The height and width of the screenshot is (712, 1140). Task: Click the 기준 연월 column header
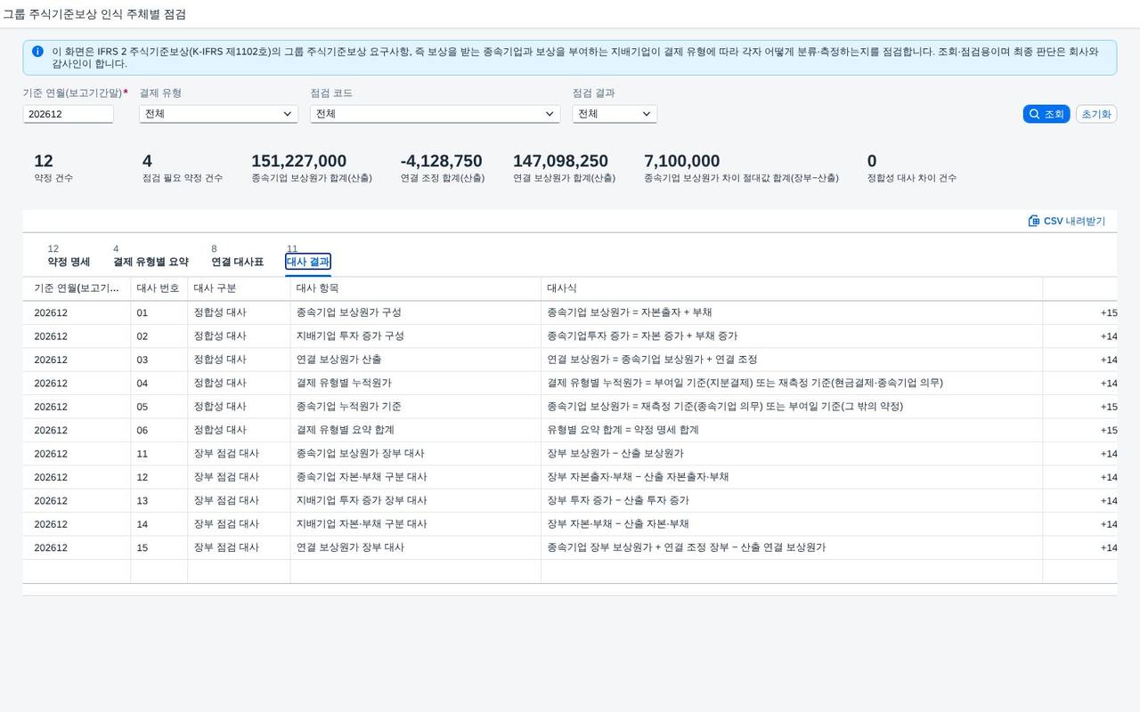coord(77,288)
